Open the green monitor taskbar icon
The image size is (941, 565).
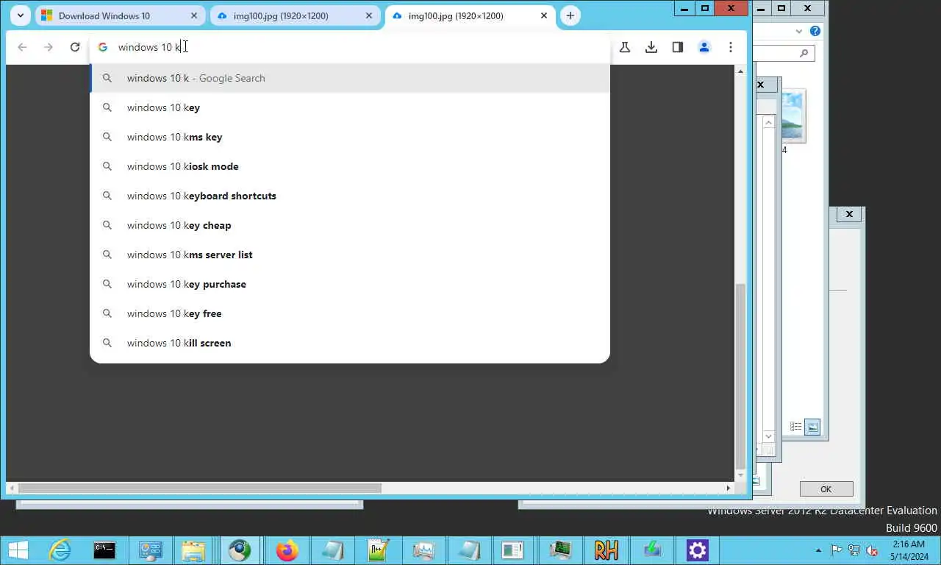point(560,550)
